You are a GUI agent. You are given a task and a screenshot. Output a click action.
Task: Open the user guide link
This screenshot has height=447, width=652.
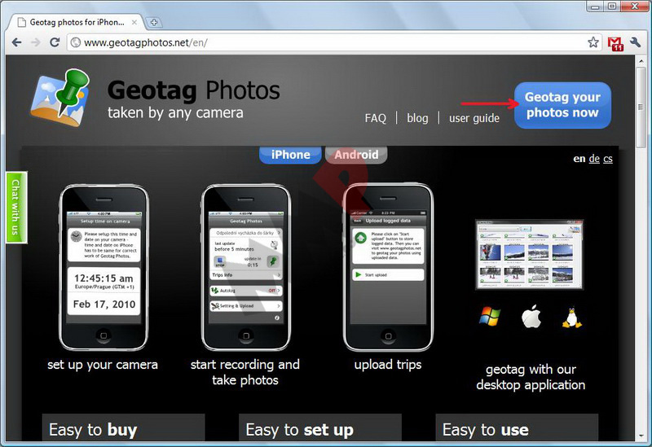(x=474, y=118)
